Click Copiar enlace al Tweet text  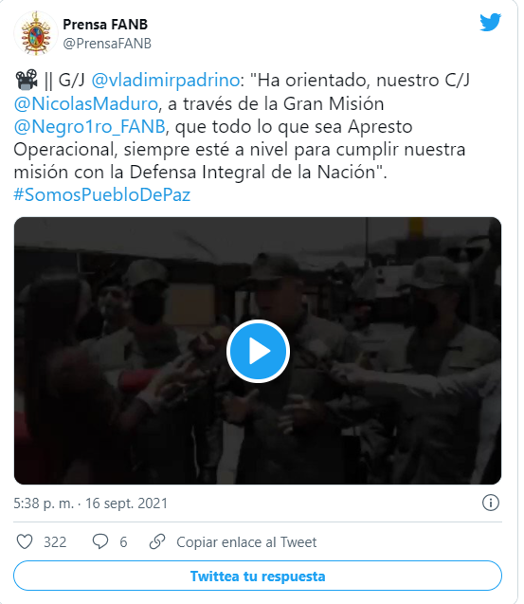coord(246,542)
